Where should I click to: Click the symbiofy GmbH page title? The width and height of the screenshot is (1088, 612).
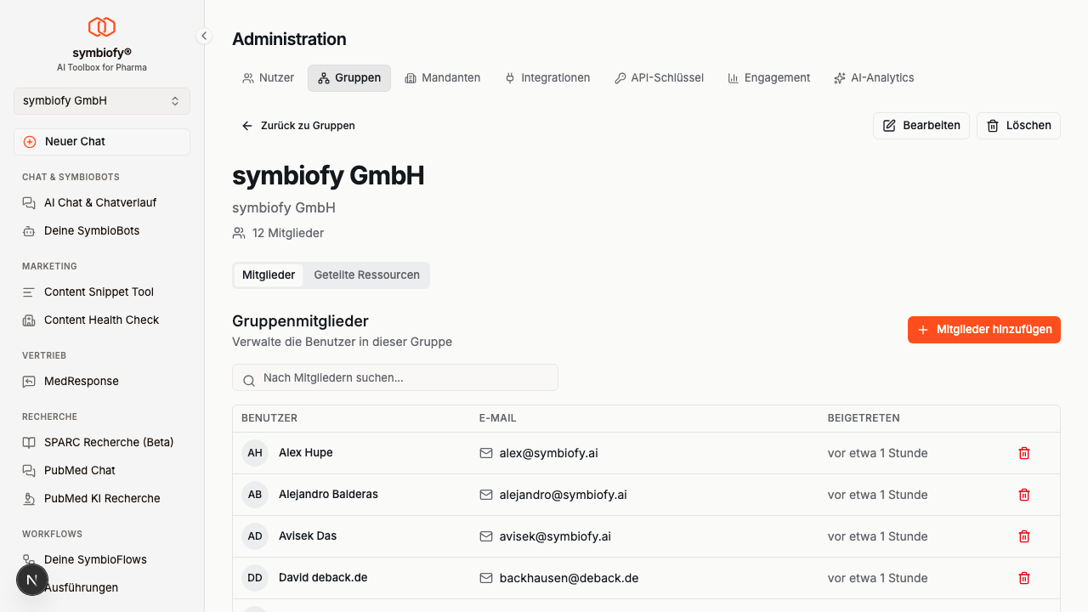coord(328,176)
